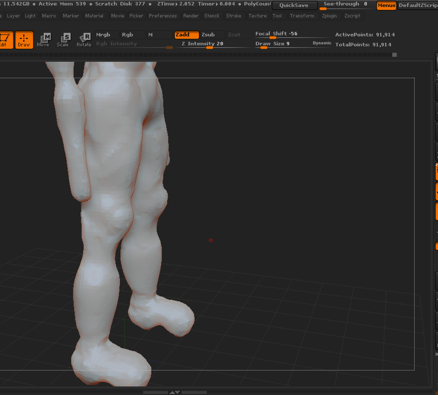Open the Tool menu

click(x=277, y=16)
